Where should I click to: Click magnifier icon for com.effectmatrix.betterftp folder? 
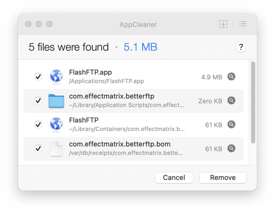click(231, 101)
